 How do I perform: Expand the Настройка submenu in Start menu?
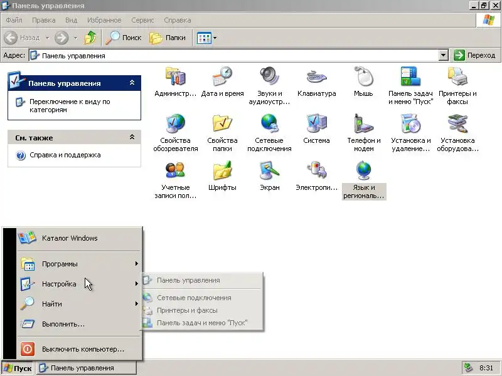[79, 284]
